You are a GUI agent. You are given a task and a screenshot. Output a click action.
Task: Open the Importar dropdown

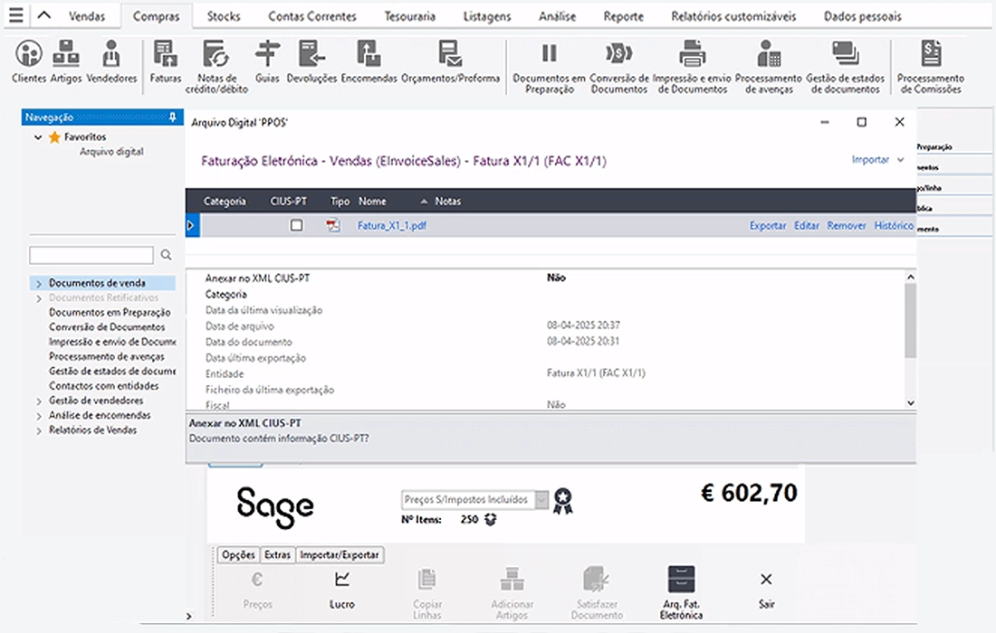(878, 160)
